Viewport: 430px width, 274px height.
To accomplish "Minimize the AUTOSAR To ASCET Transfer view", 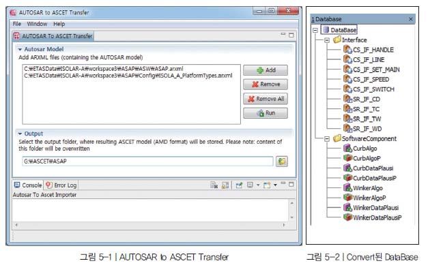I will tap(283, 34).
